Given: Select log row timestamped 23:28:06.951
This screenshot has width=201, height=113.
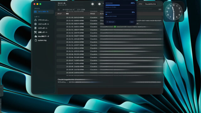Looking at the screenshot, I should (109, 54).
